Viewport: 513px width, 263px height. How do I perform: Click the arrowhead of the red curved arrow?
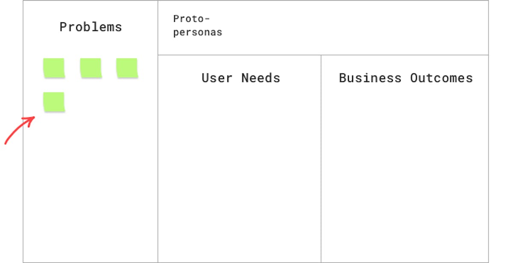32,120
